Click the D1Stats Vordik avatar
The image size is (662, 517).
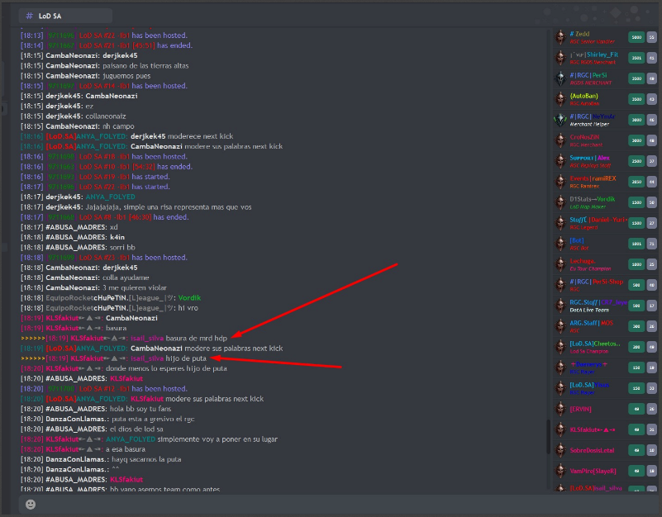560,202
